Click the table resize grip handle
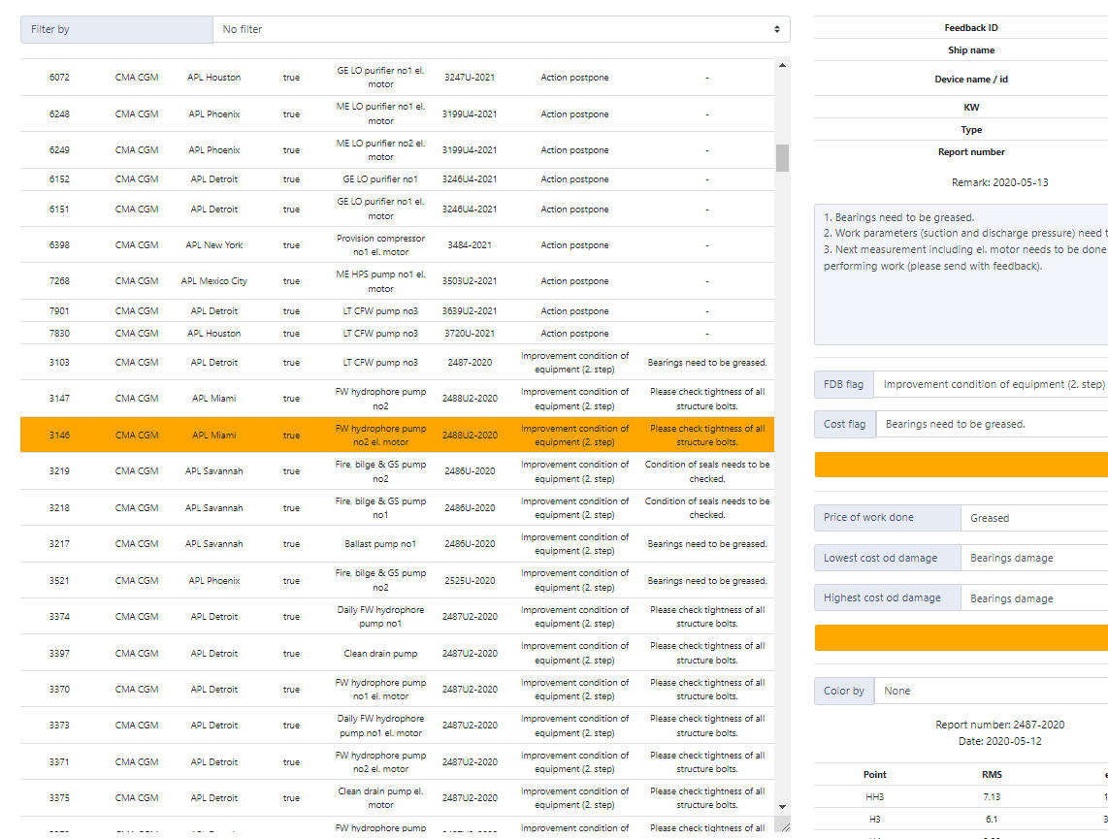Viewport: 1108px width, 839px height. (x=784, y=826)
